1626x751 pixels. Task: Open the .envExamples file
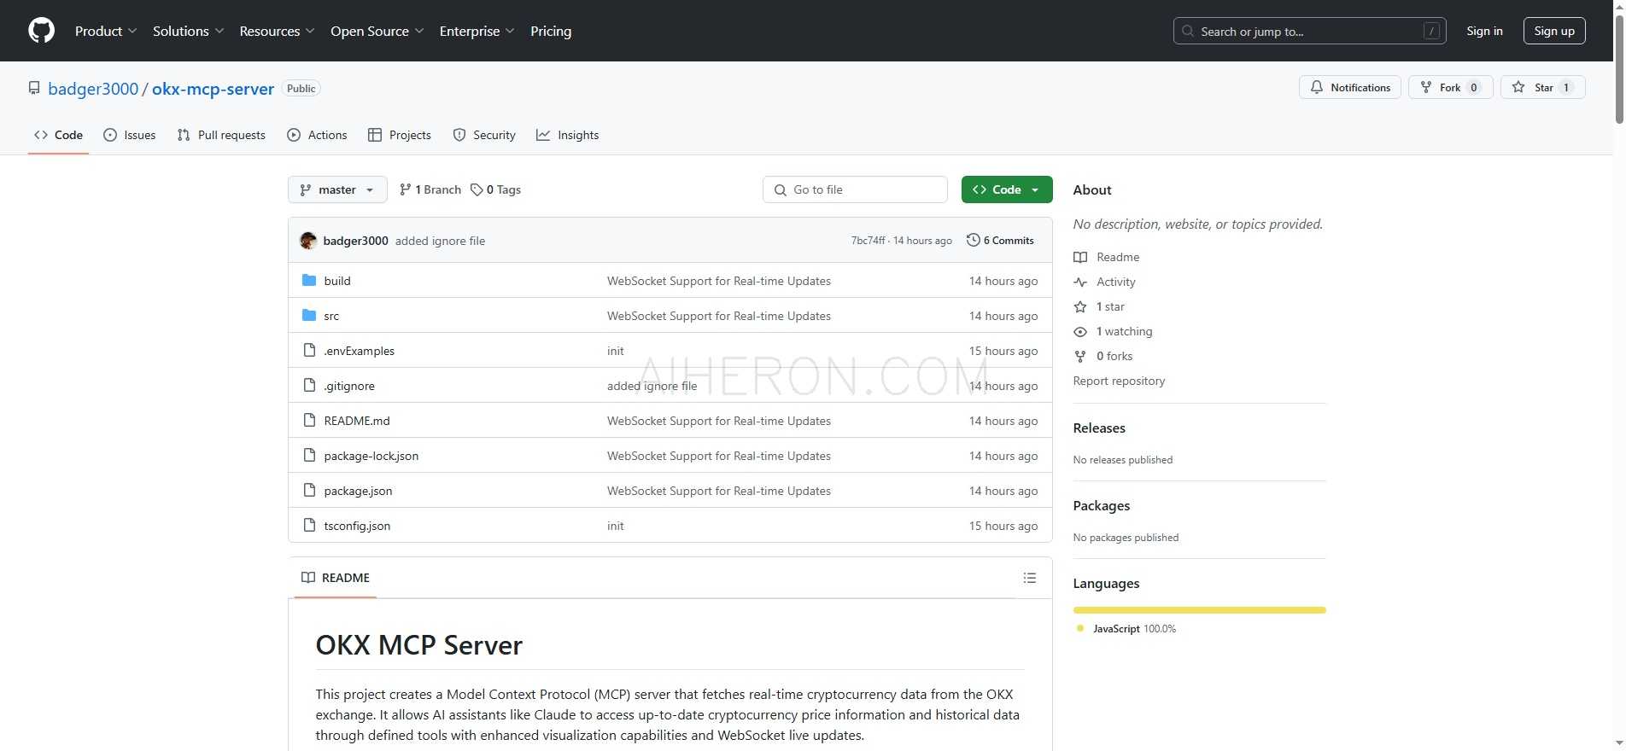(359, 351)
